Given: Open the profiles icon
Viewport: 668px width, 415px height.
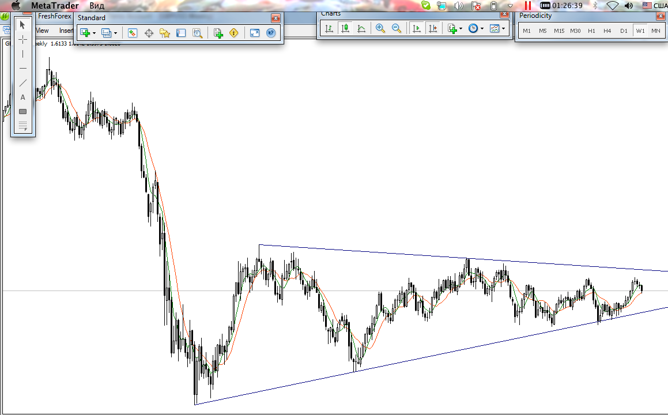Looking at the screenshot, I should pos(106,33).
